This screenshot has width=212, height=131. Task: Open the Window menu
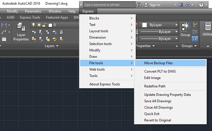[55, 11]
